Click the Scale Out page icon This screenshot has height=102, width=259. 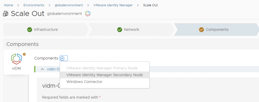click(x=6, y=14)
